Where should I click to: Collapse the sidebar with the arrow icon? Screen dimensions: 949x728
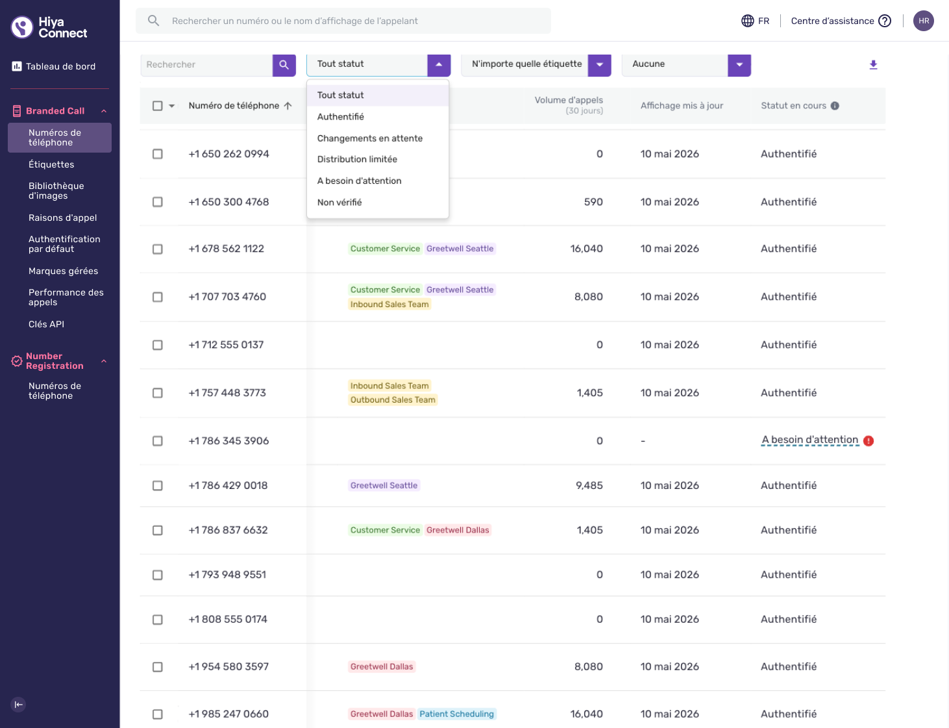pyautogui.click(x=19, y=705)
